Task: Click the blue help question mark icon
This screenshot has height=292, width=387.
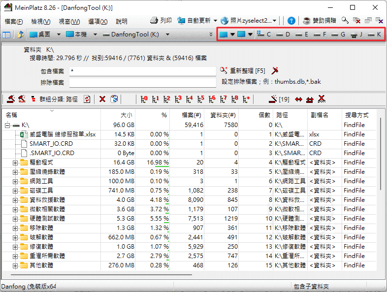Action: pyautogui.click(x=291, y=21)
